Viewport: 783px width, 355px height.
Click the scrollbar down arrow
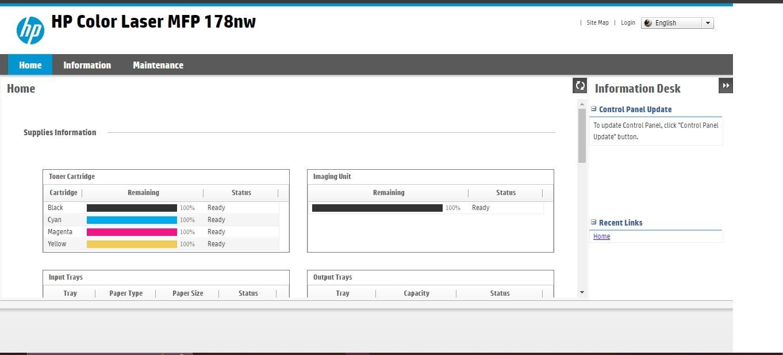582,292
